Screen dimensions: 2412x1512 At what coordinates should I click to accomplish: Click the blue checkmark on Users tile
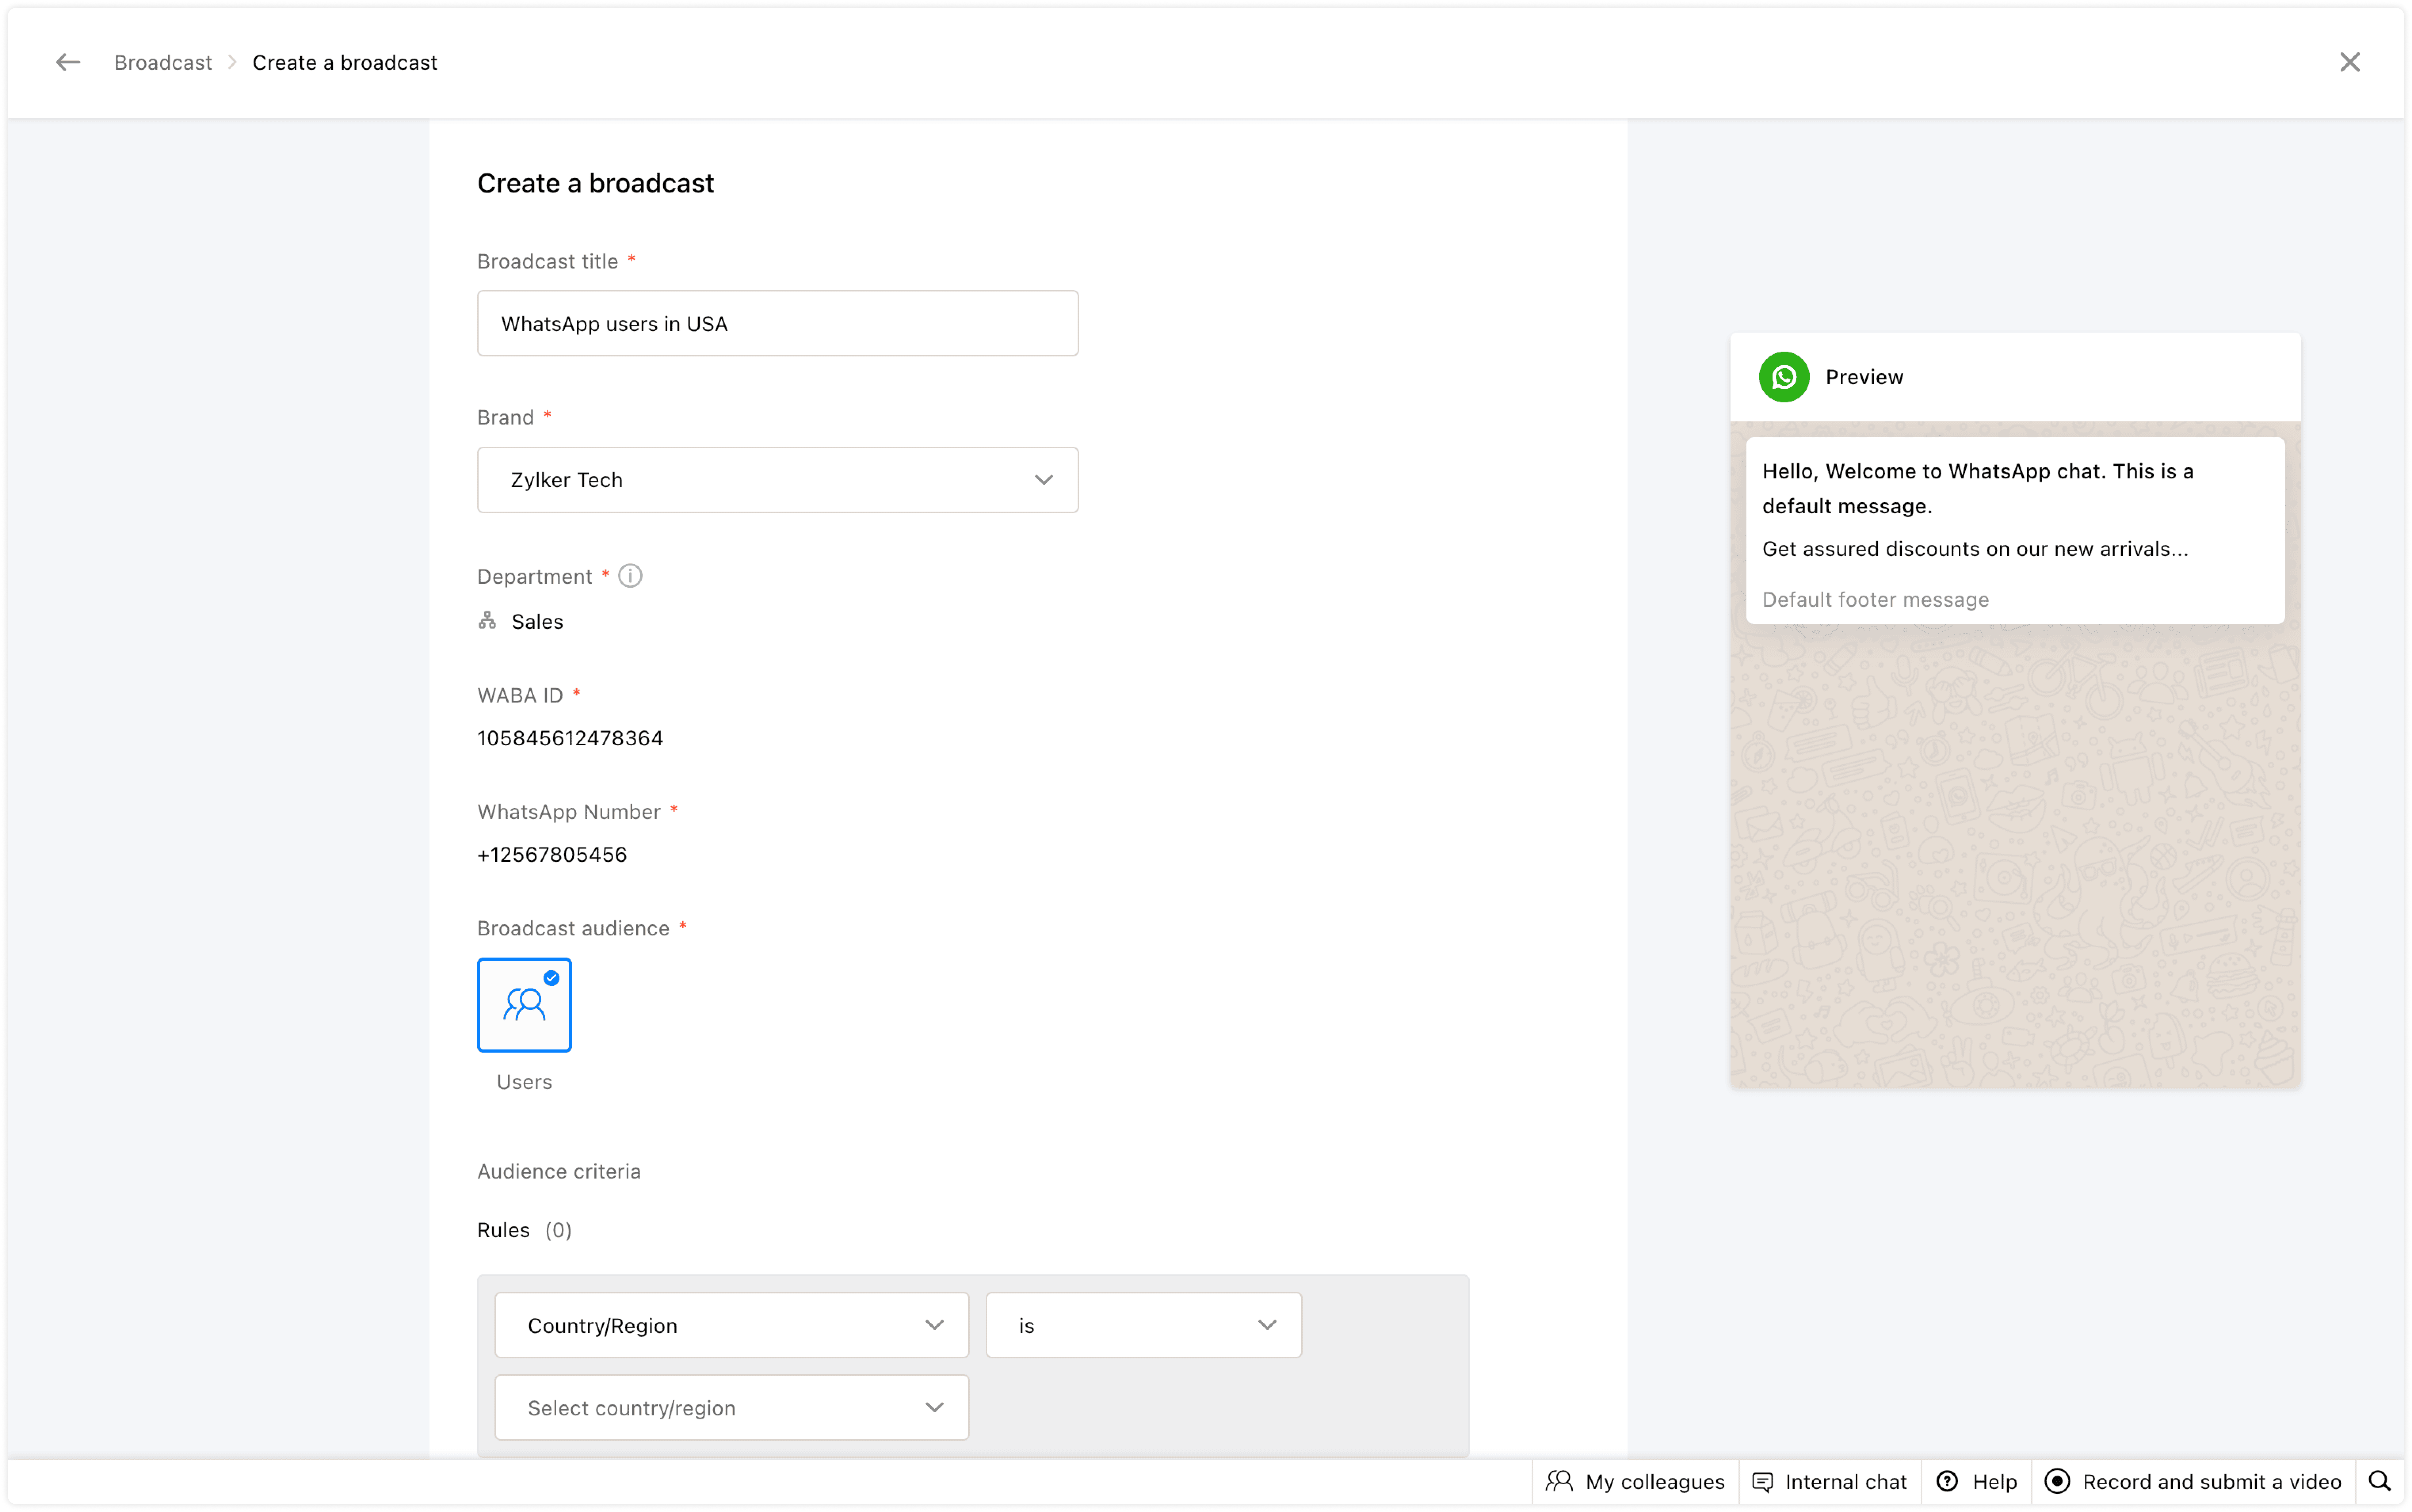coord(551,978)
